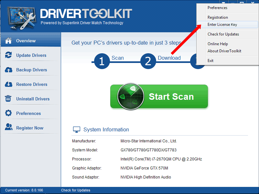Click the Processor label
This screenshot has height=194, width=259.
81,159
